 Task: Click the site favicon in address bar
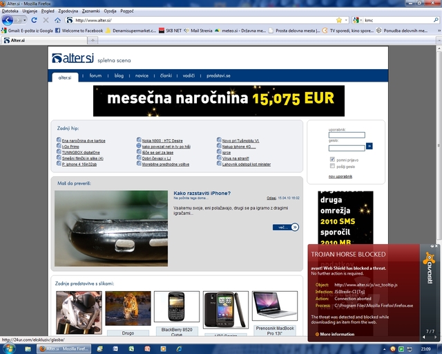69,20
